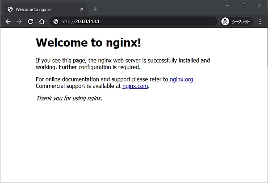Focus the address bar showing 203.0.113.1

point(134,21)
